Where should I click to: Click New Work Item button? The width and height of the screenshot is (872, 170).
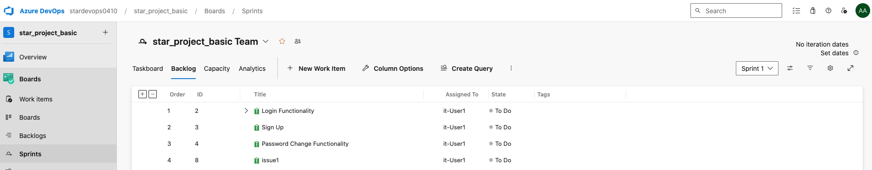(x=316, y=69)
